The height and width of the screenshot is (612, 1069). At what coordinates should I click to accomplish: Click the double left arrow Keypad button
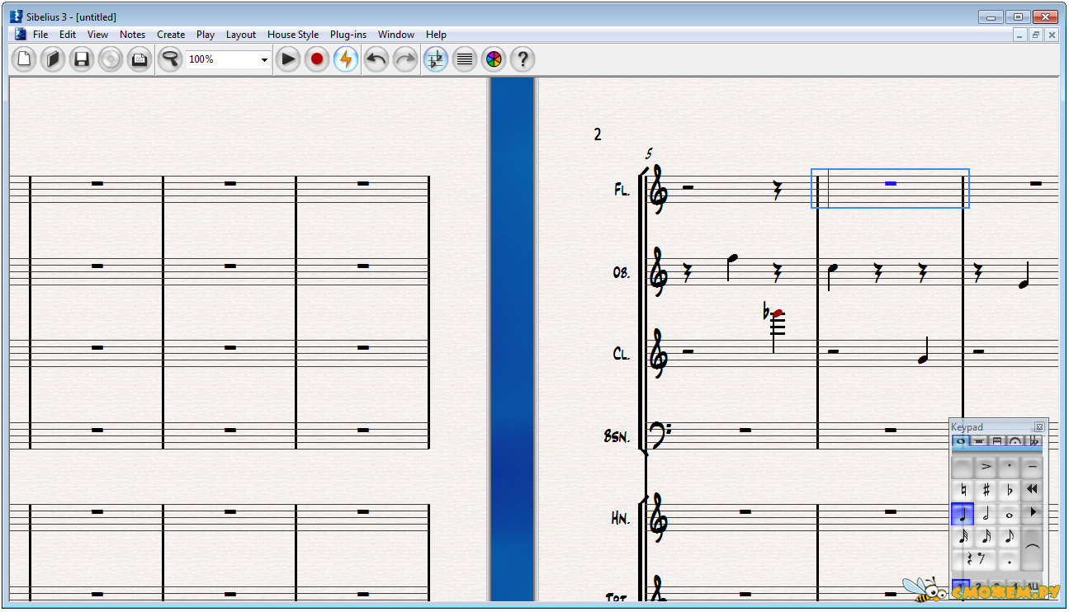tap(1032, 489)
